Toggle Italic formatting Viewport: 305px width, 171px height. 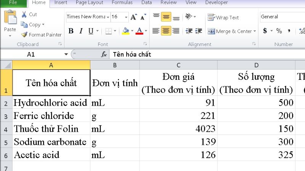pyautogui.click(x=81, y=31)
